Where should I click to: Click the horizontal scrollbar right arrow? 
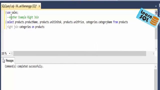[153, 53]
